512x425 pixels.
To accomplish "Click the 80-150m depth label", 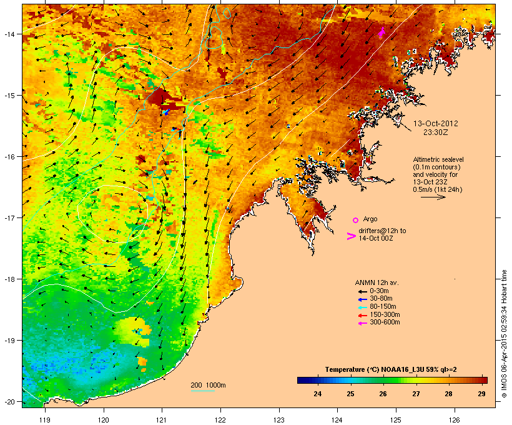I will (383, 307).
